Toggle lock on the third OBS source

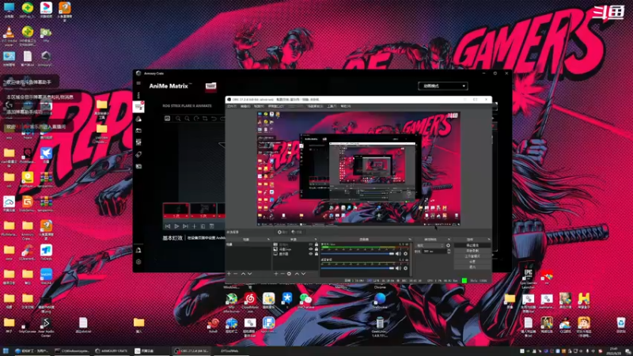pyautogui.click(x=316, y=254)
